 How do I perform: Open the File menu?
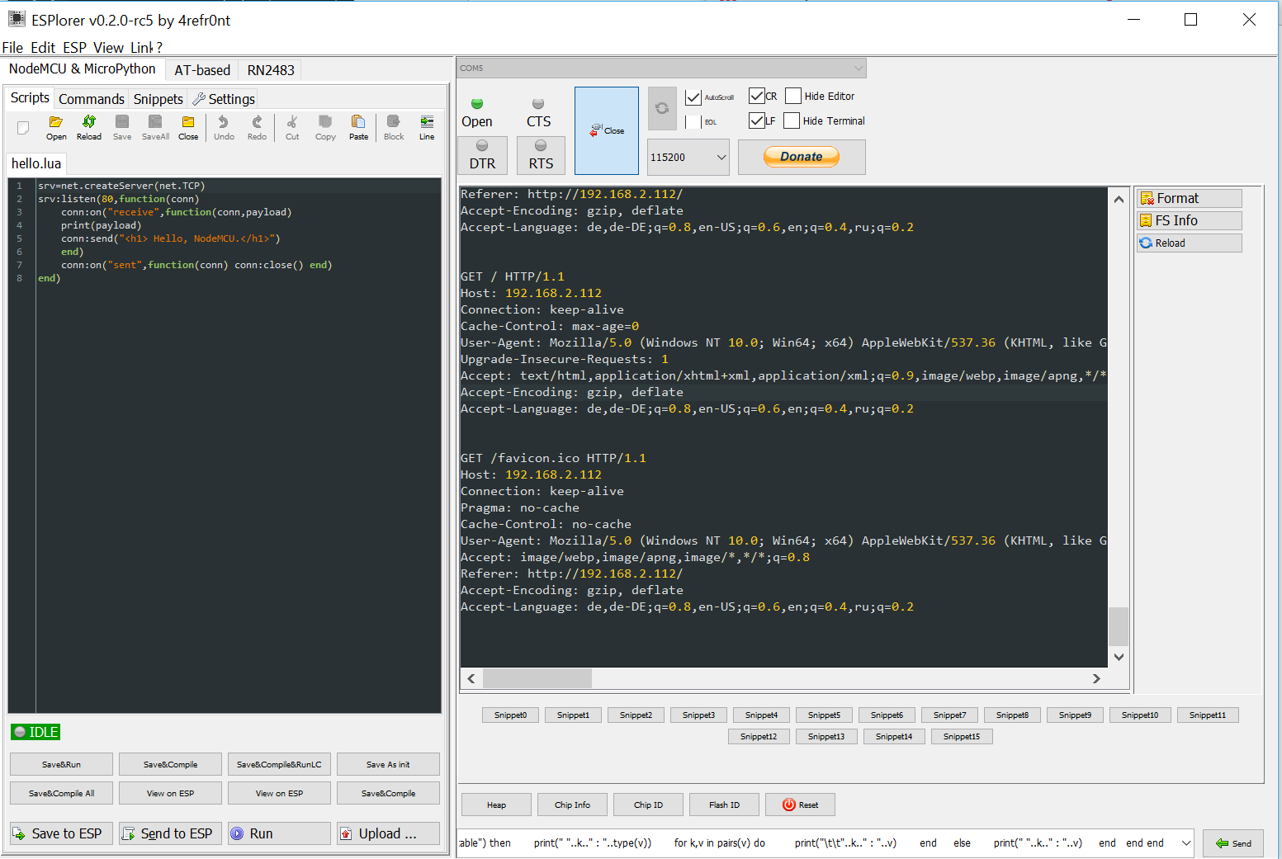click(12, 47)
